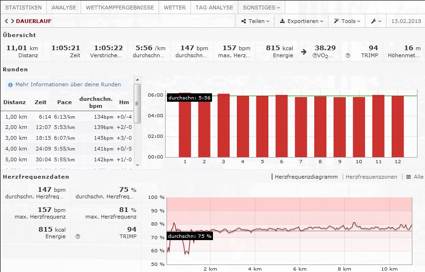Select the Herzfrequenzdiagramm view

point(306,177)
